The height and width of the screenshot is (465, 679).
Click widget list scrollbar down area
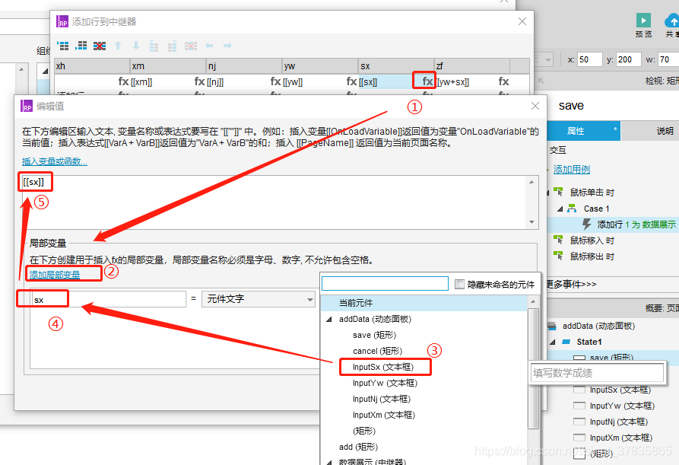pyautogui.click(x=534, y=448)
